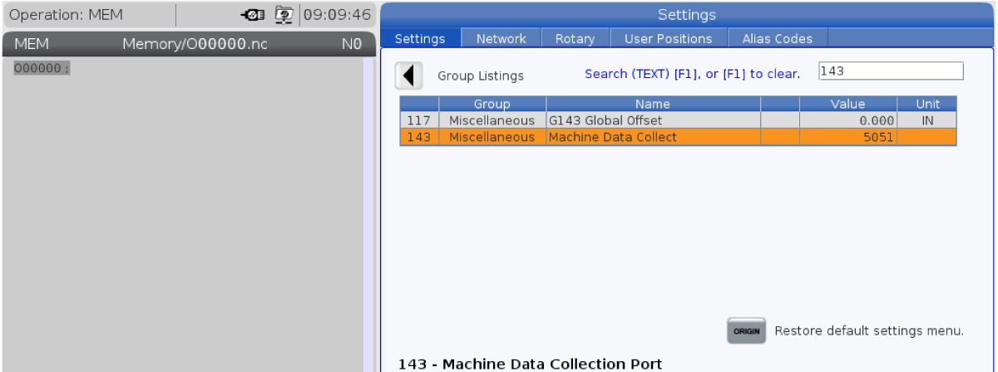The height and width of the screenshot is (372, 998).
Task: Click the clock showing 09:09:46
Action: pyautogui.click(x=337, y=15)
